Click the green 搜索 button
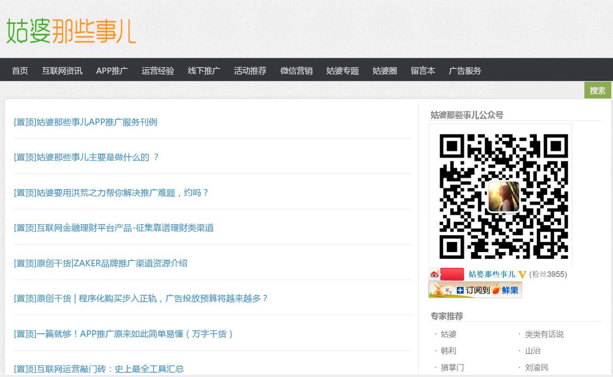 point(598,90)
